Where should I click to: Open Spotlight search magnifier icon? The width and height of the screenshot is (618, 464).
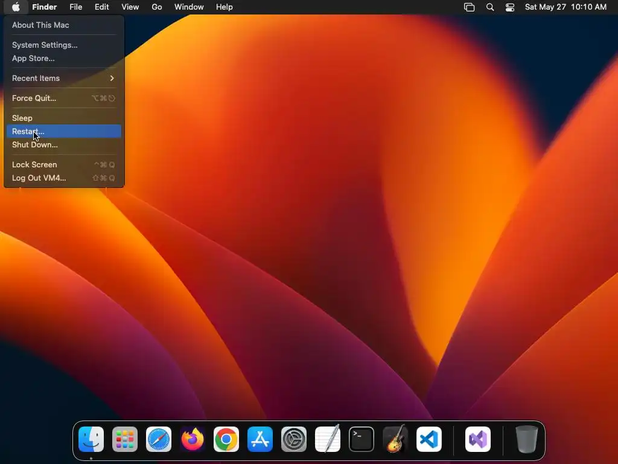click(490, 7)
